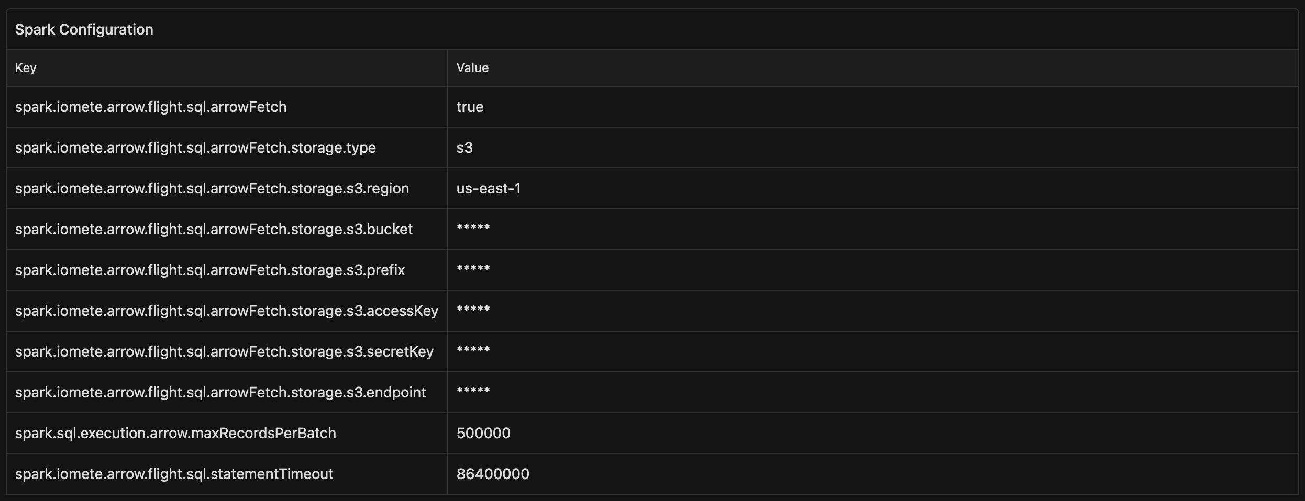Click the masked secretKey value
The image size is (1305, 501).
[473, 351]
